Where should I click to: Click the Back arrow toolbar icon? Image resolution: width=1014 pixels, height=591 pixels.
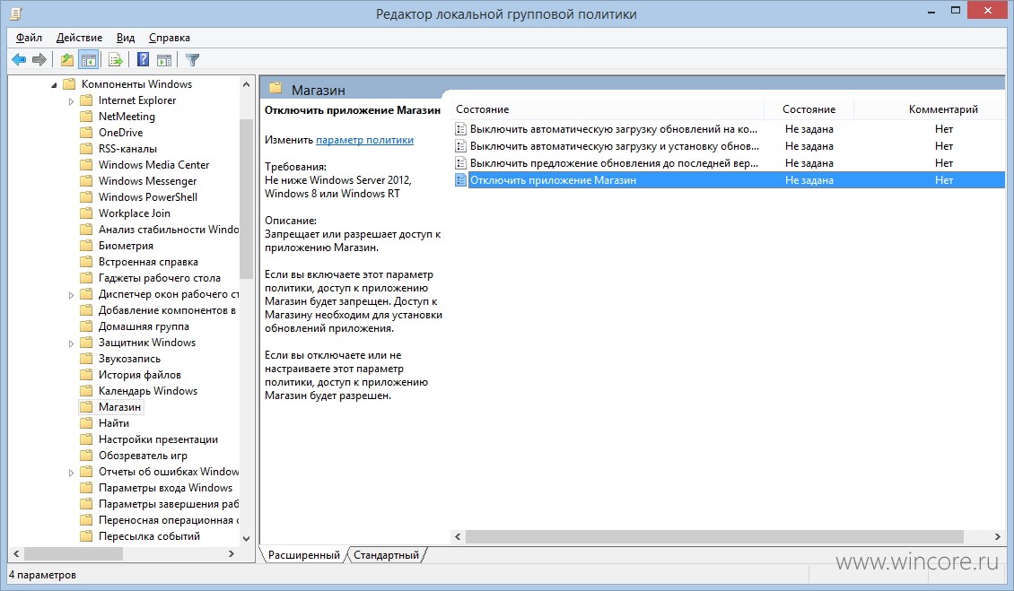pyautogui.click(x=19, y=60)
